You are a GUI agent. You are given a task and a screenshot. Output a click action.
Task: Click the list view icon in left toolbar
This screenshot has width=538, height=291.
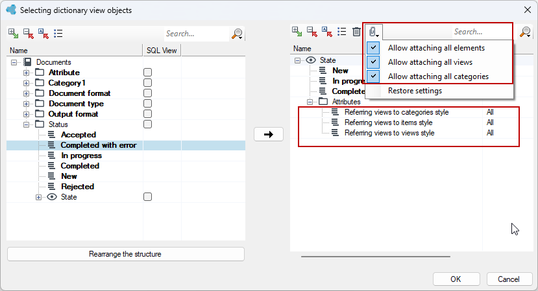[x=58, y=33]
